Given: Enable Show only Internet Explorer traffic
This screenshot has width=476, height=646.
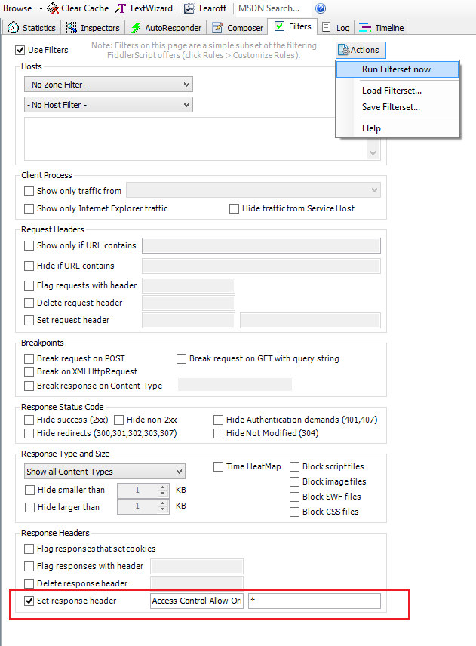Looking at the screenshot, I should pos(29,209).
